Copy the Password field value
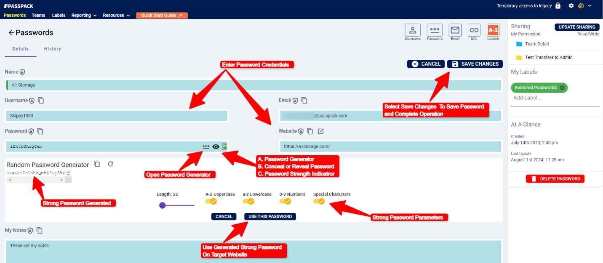Viewport: 603px width, 263px height. pyautogui.click(x=40, y=131)
